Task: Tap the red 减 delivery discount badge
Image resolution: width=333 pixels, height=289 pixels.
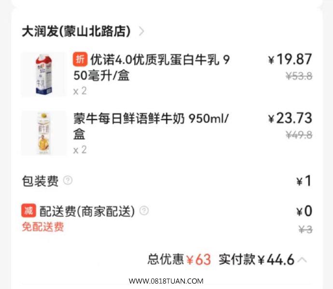Action: [x=28, y=211]
